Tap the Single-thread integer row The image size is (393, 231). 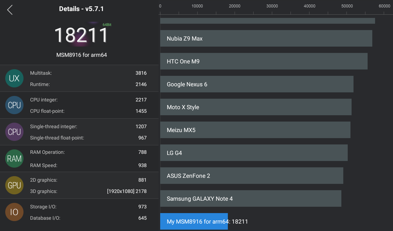(88, 127)
